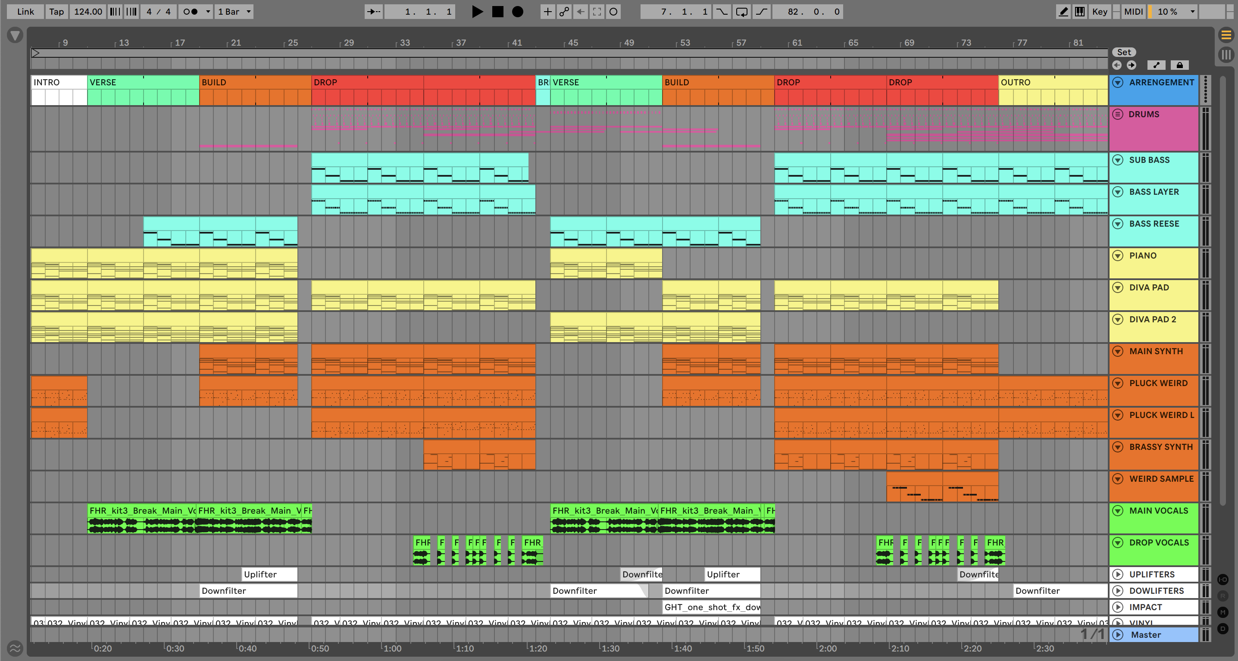Toggle the Computer MIDI Keyboard icon
The height and width of the screenshot is (661, 1238).
tap(1080, 12)
